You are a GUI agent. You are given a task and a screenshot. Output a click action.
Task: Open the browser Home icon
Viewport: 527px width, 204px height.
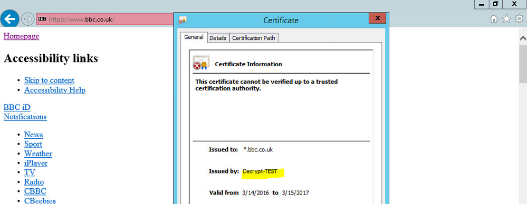pyautogui.click(x=494, y=19)
